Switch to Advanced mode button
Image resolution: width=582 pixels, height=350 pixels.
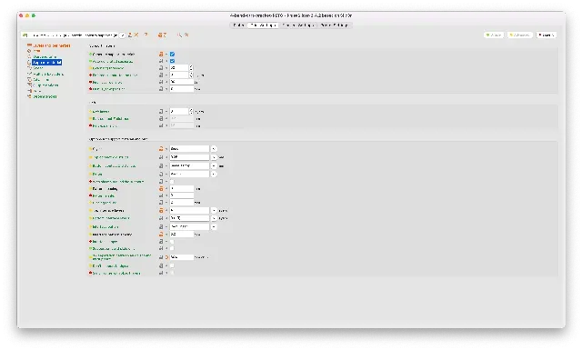click(519, 35)
